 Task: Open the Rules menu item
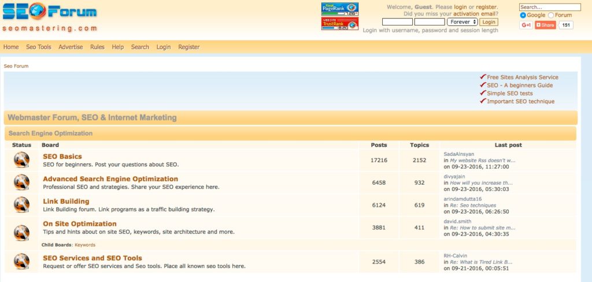97,47
